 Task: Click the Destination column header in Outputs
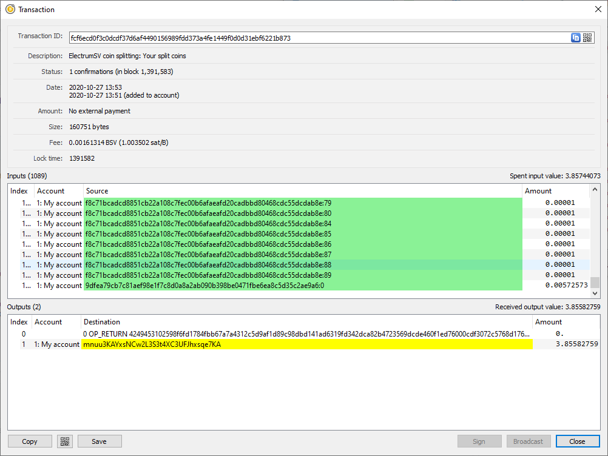(103, 322)
